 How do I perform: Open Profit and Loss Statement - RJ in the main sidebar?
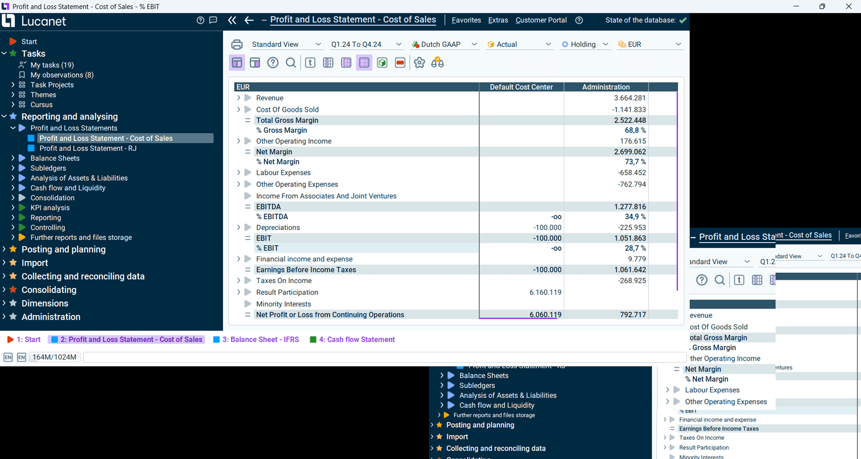point(88,148)
